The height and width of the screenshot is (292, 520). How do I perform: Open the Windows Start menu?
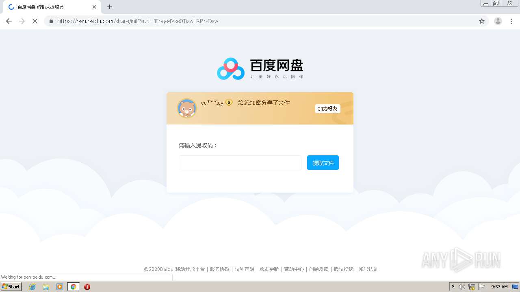tap(11, 287)
